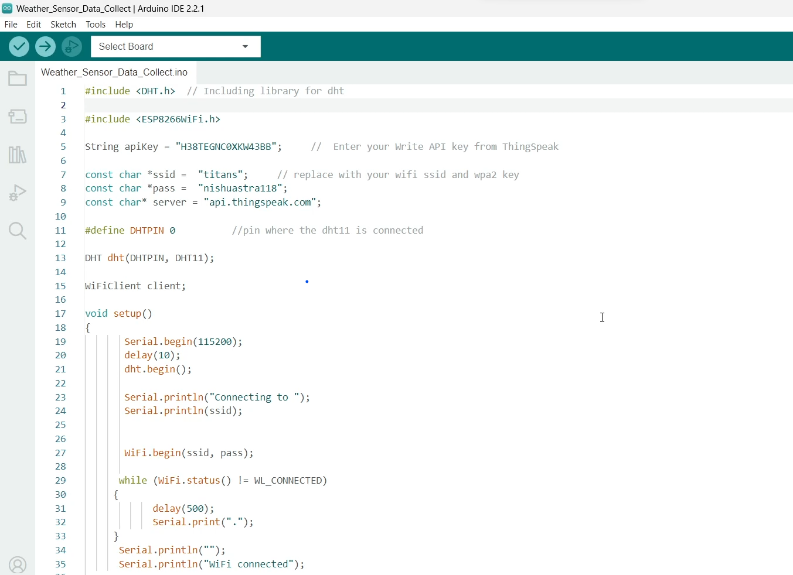This screenshot has width=793, height=575.
Task: Open the Sketch menu
Action: coord(63,25)
